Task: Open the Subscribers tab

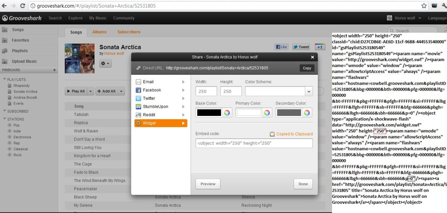Action: pyautogui.click(x=129, y=32)
